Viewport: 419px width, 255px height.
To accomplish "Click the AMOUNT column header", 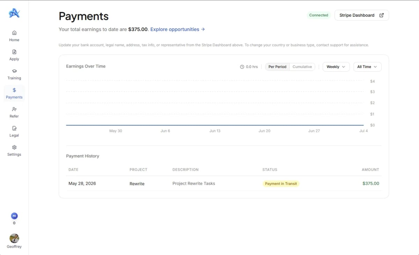I will [370, 170].
